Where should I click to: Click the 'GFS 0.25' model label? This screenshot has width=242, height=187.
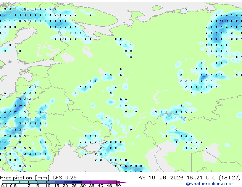point(65,178)
